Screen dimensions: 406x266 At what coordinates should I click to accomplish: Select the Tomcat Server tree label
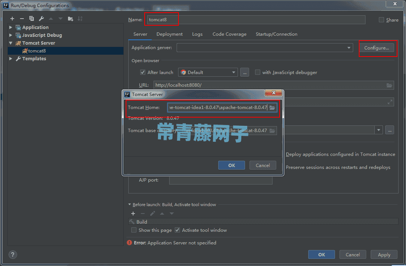pyautogui.click(x=39, y=43)
